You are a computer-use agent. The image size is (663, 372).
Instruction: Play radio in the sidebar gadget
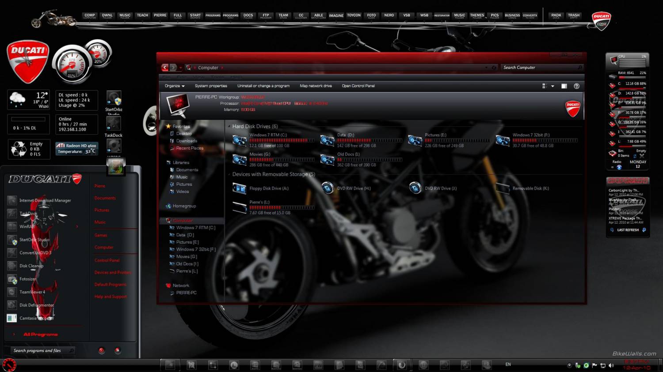(619, 167)
